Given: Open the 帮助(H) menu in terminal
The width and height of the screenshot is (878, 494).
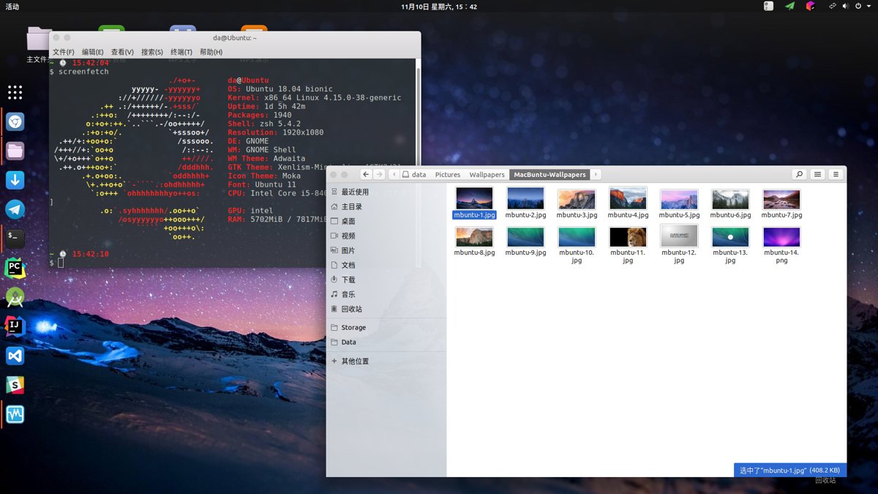Looking at the screenshot, I should 211,52.
